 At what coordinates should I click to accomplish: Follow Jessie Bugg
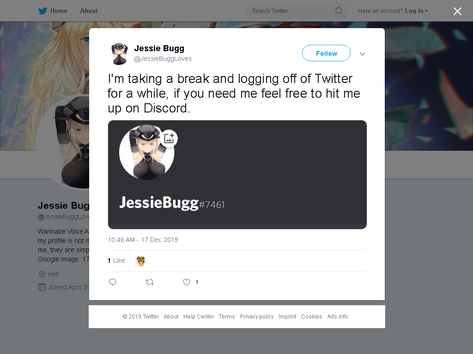tap(327, 53)
